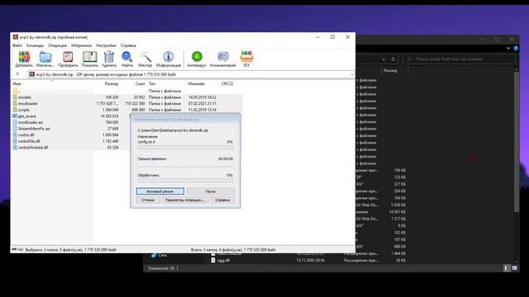Screen dimensions: 529x297
Task: Click Размер column header in Explorer
Action: [x=390, y=71]
